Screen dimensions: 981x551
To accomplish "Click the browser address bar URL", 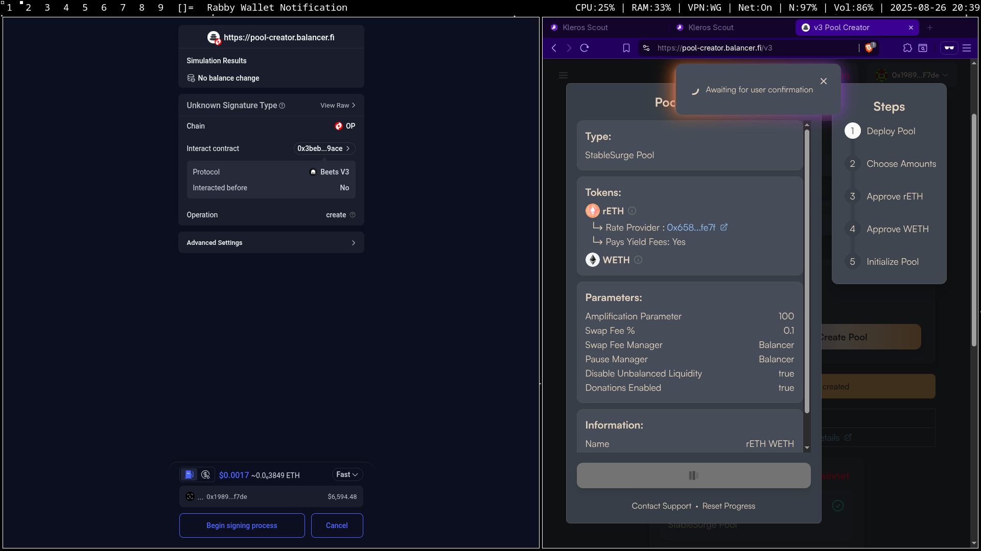I will [715, 48].
